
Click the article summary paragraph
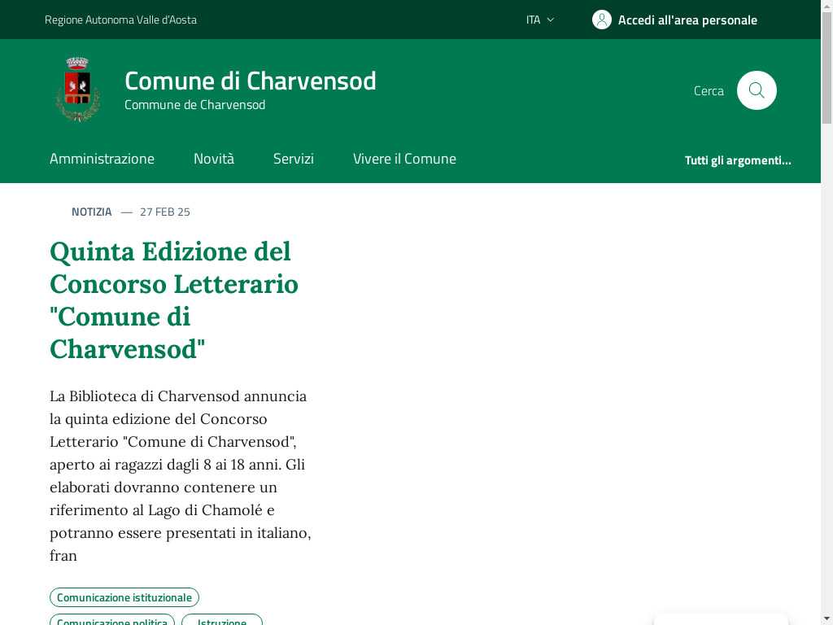coord(180,475)
